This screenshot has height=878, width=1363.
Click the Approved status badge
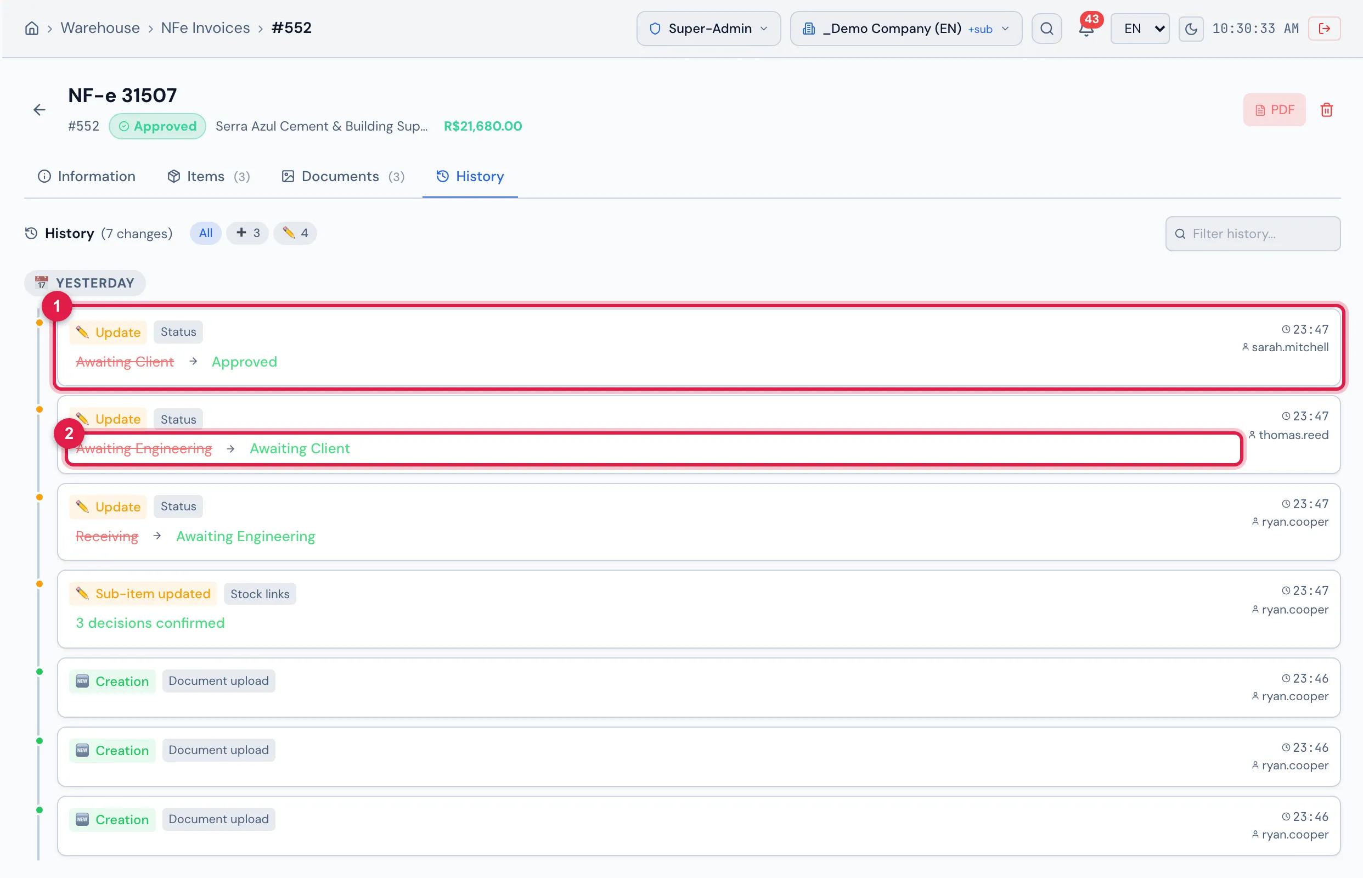coord(157,126)
